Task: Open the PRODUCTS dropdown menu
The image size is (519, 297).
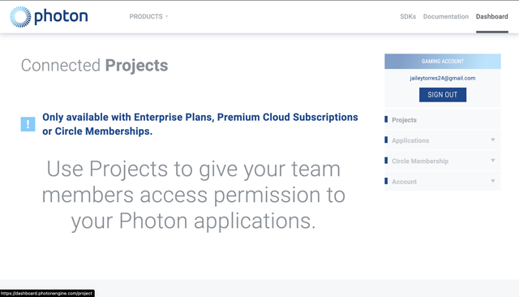Action: tap(148, 16)
